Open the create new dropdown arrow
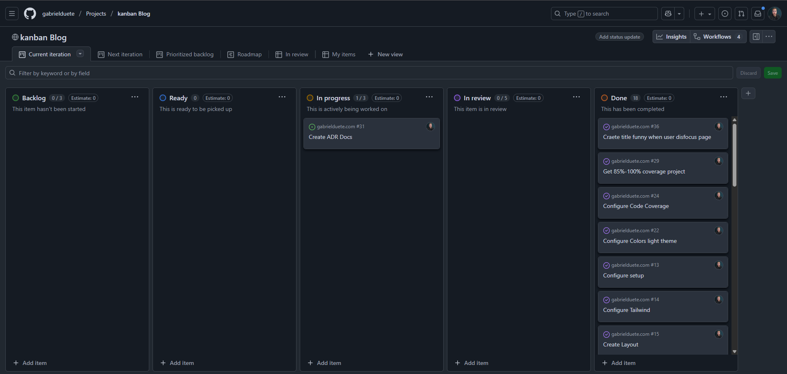 point(710,14)
